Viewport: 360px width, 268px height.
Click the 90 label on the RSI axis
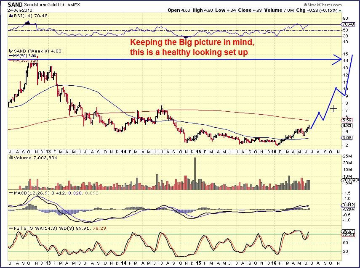346,18
